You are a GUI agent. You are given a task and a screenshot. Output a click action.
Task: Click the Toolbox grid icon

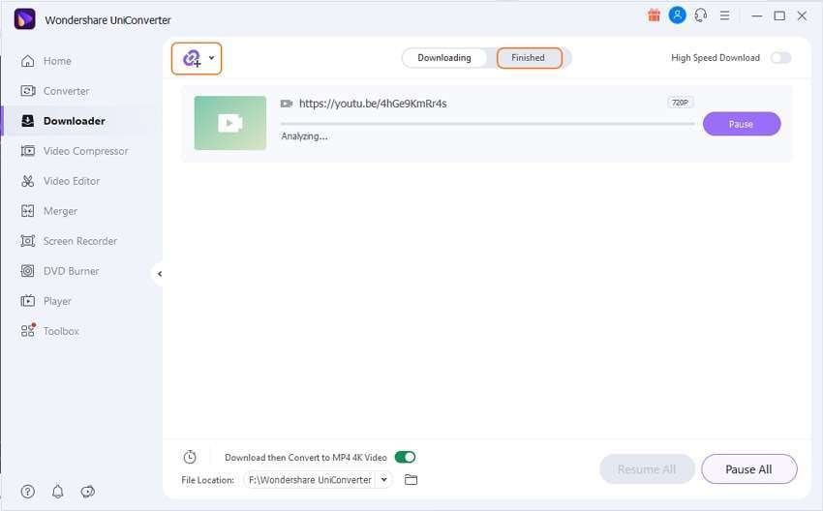click(28, 331)
